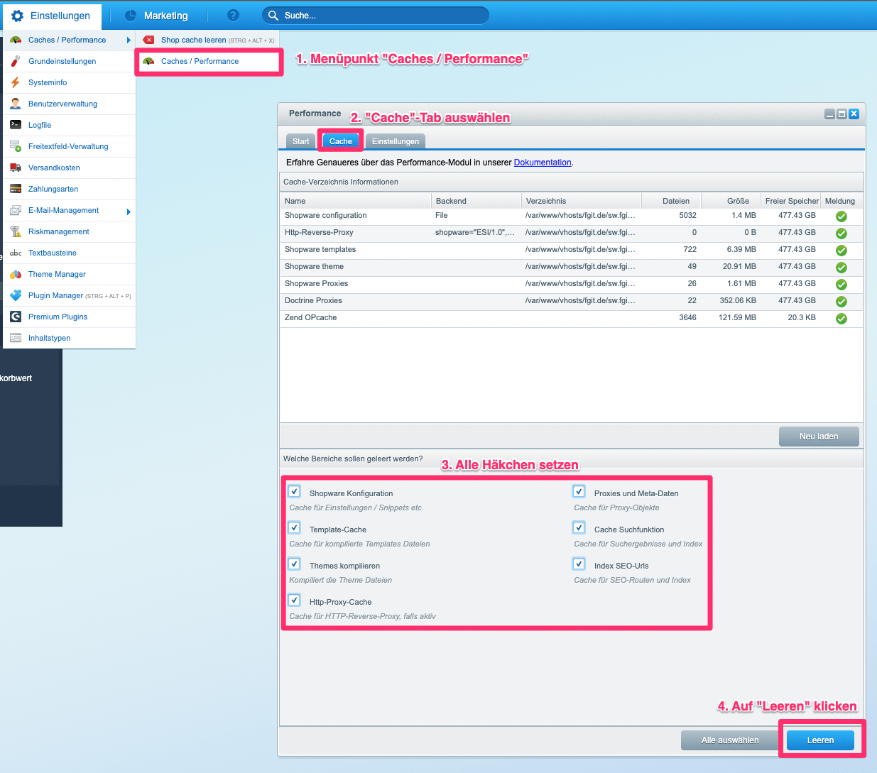Uncheck the Themes kompilieren checkbox
Viewport: 877px width, 773px height.
click(x=294, y=564)
